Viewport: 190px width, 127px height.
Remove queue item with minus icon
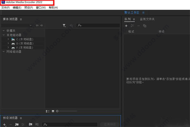tap(138, 26)
